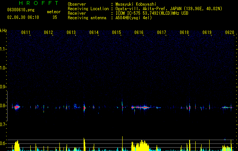
Task: Click the 0619 time marker
Action: click(207, 32)
